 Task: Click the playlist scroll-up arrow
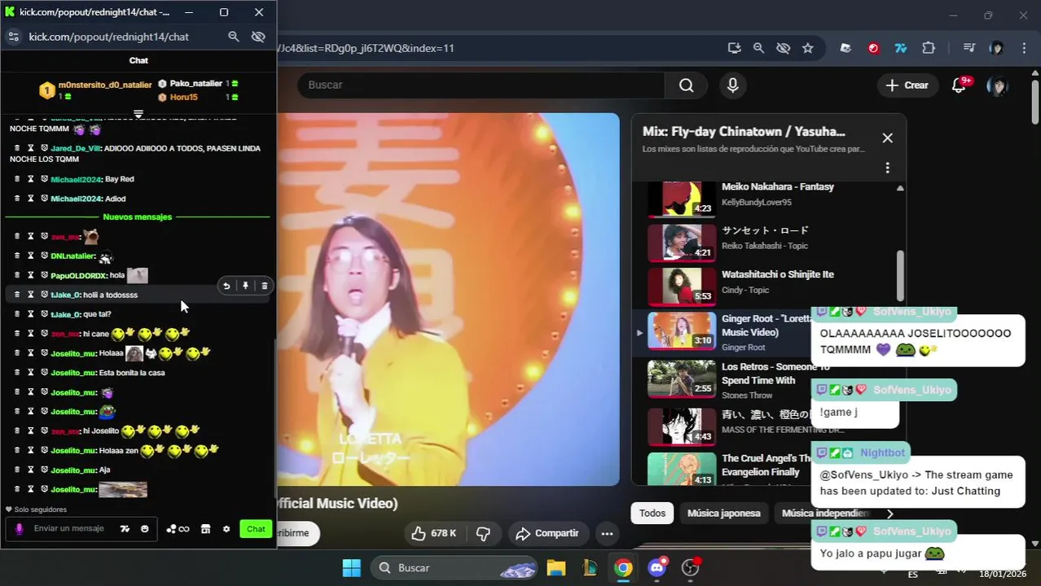pyautogui.click(x=900, y=188)
